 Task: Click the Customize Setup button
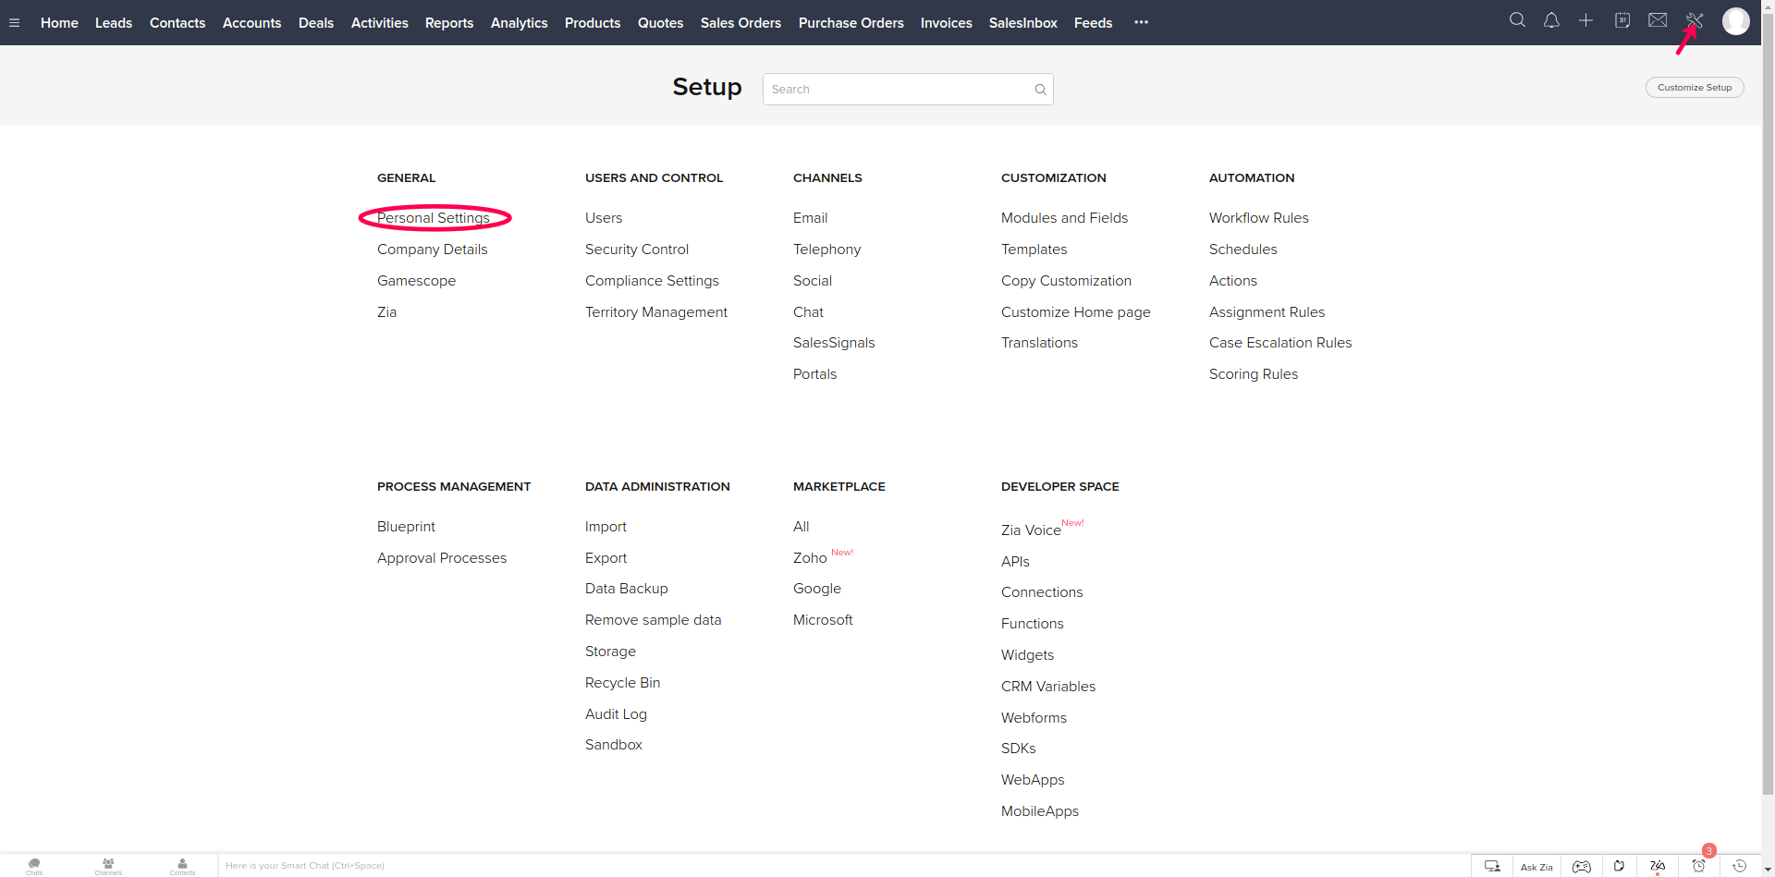1695,88
